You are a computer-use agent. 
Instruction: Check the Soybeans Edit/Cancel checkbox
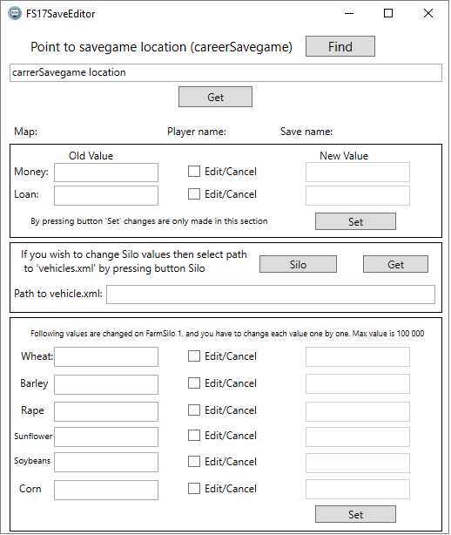(194, 462)
